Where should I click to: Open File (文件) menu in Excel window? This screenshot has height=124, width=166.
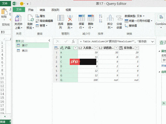point(5,3)
